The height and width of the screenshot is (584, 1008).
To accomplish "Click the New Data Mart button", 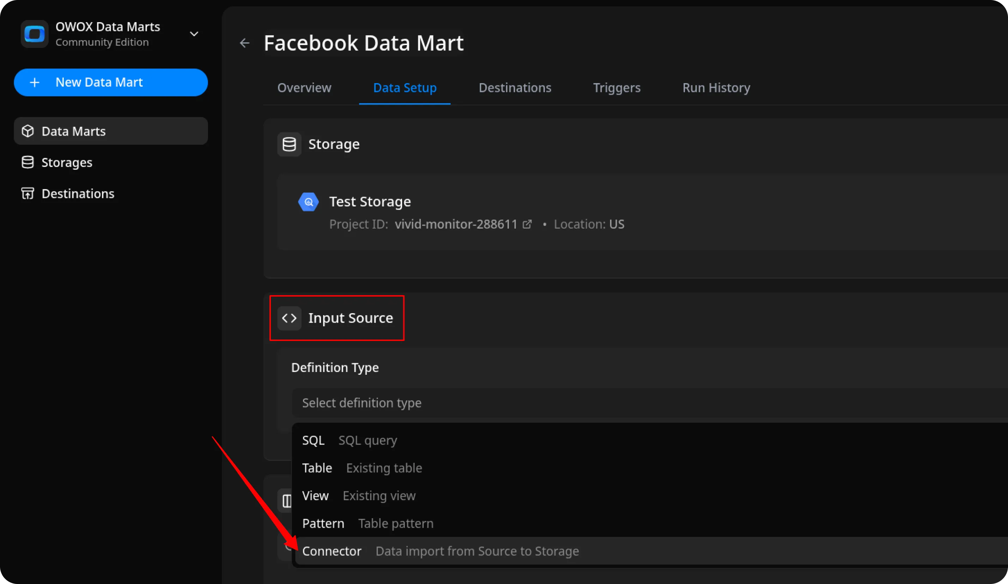I will tap(111, 82).
